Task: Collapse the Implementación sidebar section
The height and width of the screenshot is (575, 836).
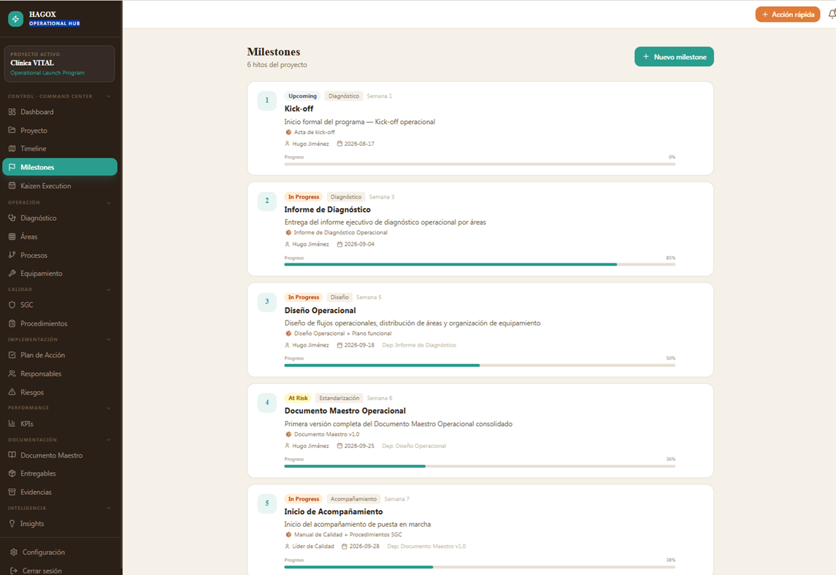Action: [x=109, y=339]
